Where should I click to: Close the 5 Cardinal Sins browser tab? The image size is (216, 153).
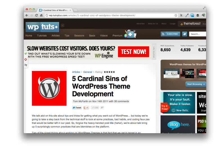click(70, 10)
